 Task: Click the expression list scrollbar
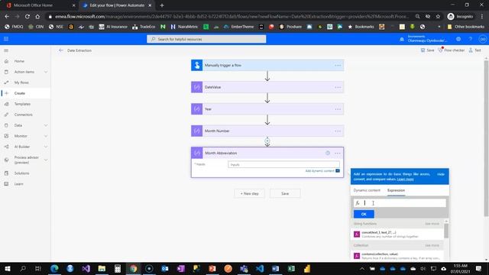pos(446,231)
